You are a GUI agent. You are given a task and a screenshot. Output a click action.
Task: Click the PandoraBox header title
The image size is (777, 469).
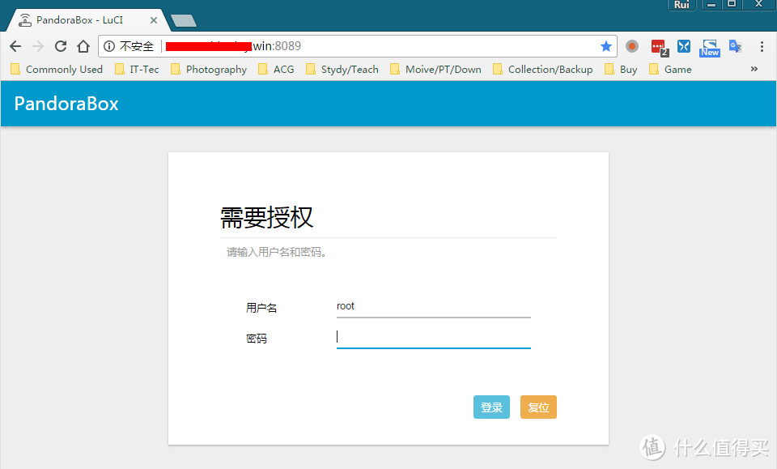[66, 104]
